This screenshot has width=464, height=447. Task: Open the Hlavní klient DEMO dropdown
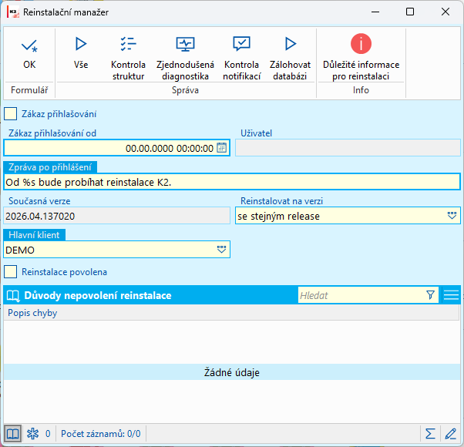222,250
